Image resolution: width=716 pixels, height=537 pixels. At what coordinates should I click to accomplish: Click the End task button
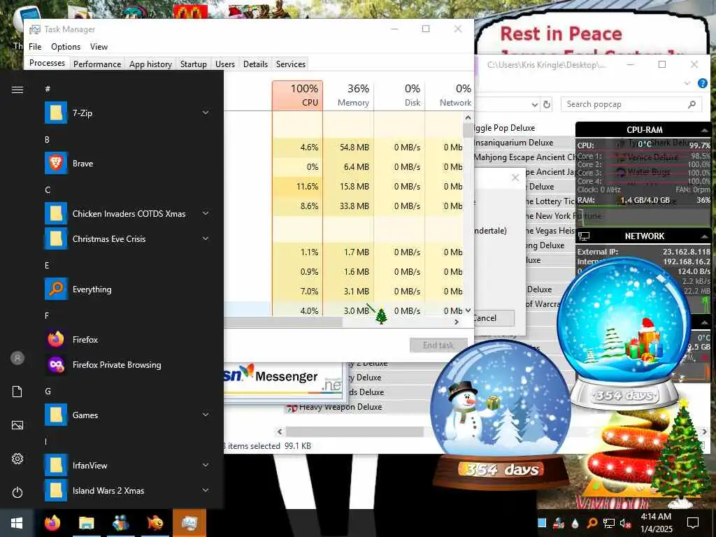pyautogui.click(x=438, y=345)
